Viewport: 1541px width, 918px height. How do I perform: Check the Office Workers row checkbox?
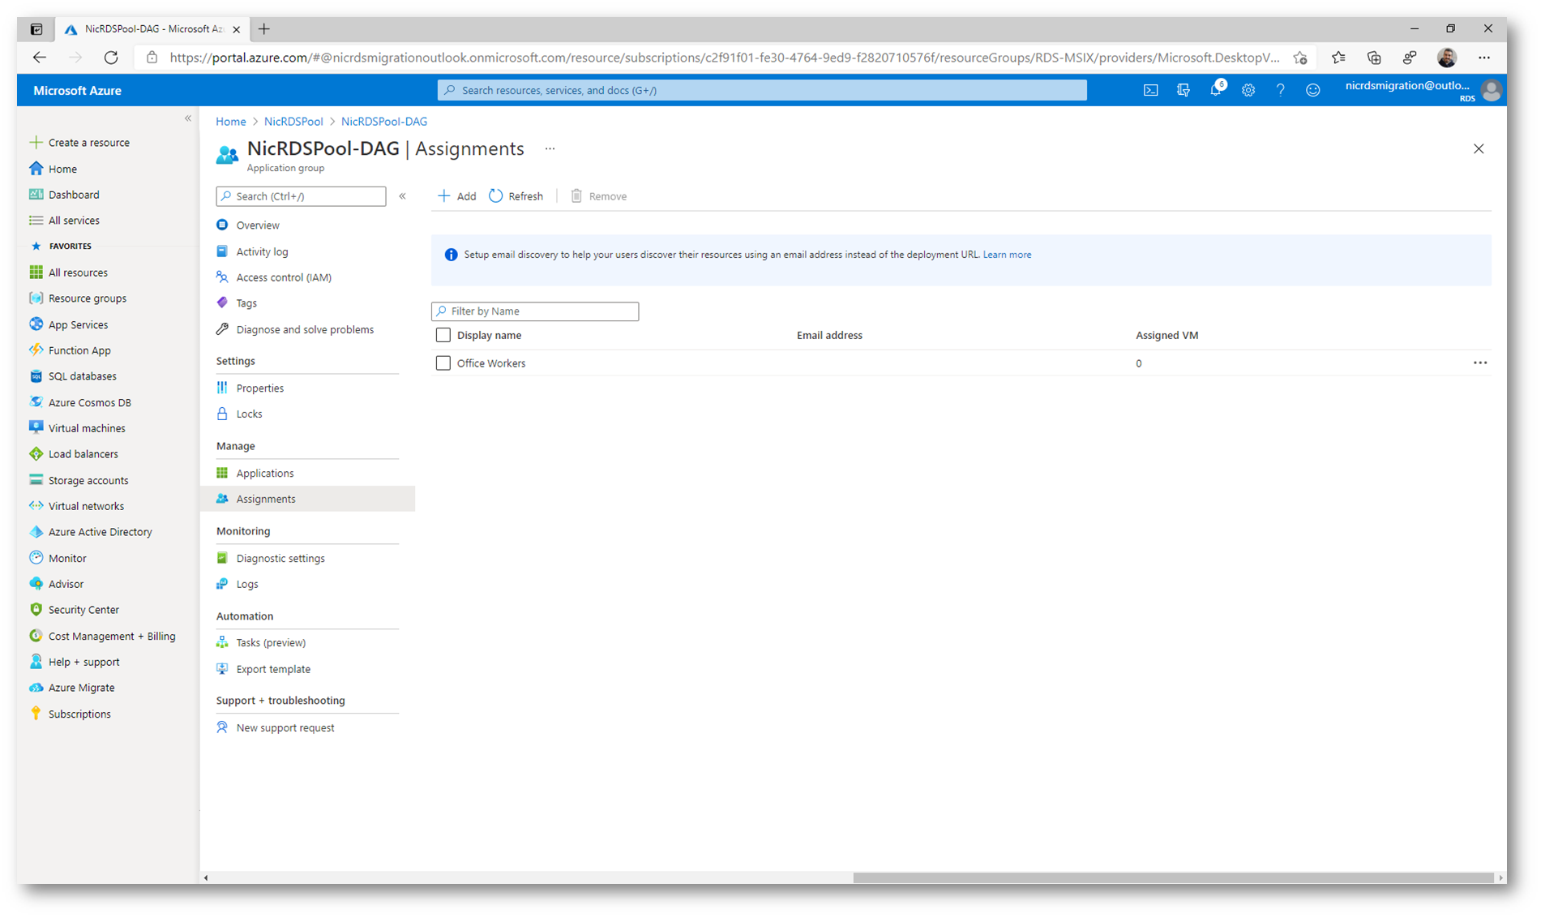coord(443,363)
